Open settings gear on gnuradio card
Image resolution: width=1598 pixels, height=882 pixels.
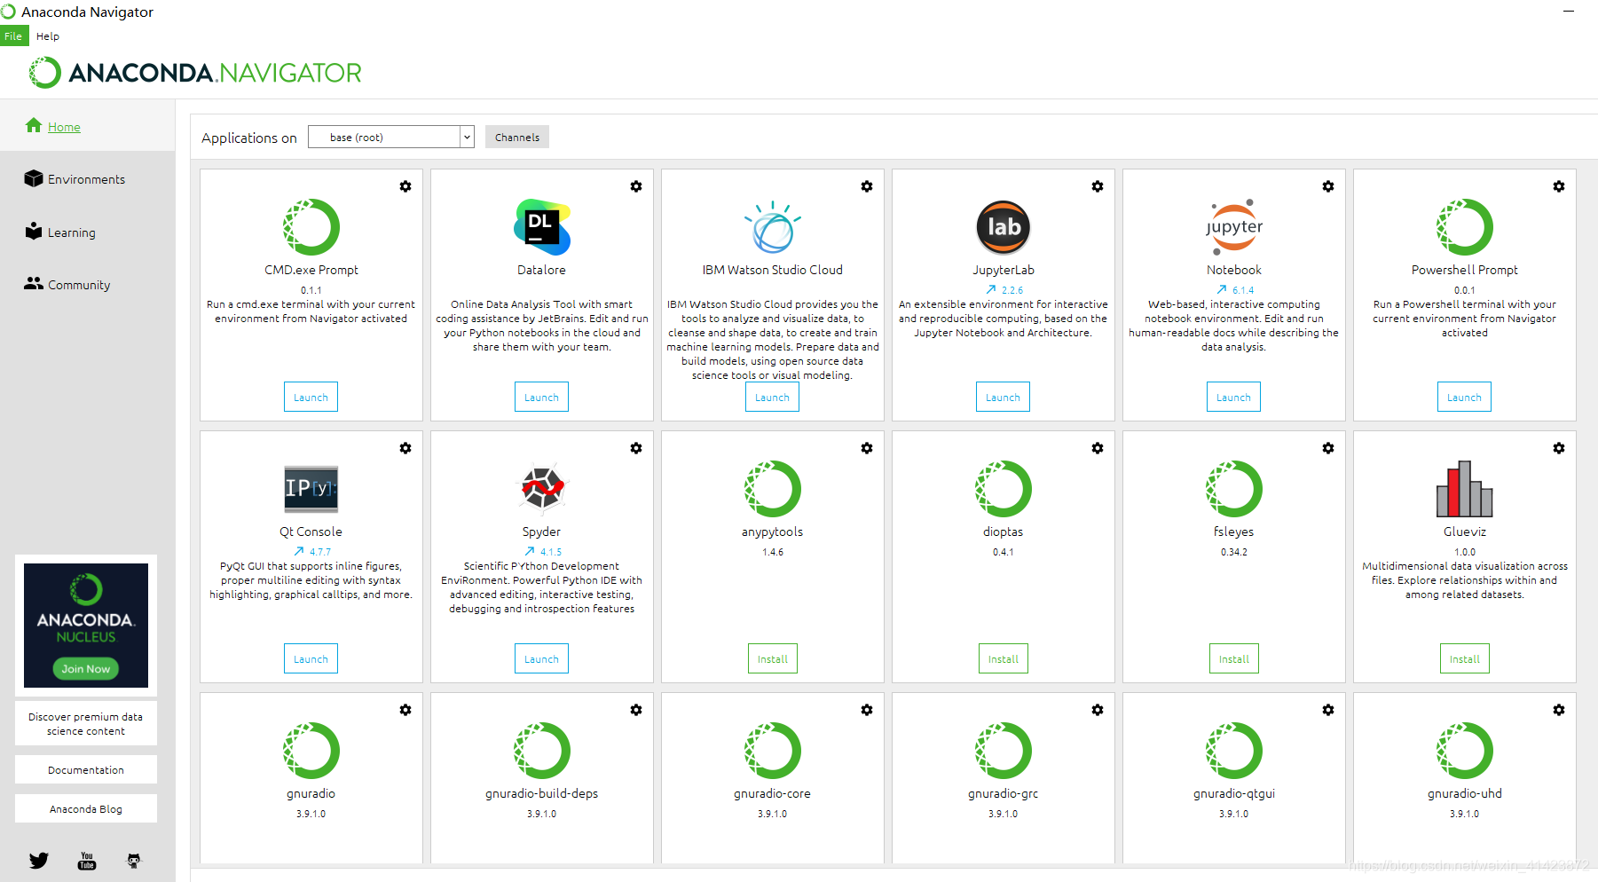405,710
